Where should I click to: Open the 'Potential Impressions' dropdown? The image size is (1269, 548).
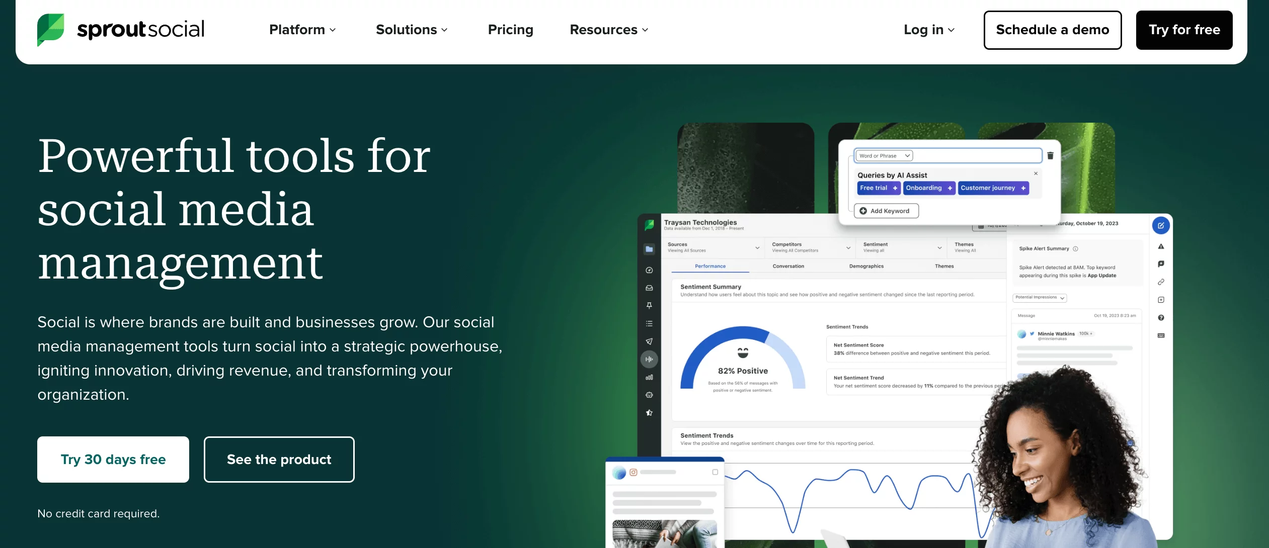click(x=1039, y=297)
